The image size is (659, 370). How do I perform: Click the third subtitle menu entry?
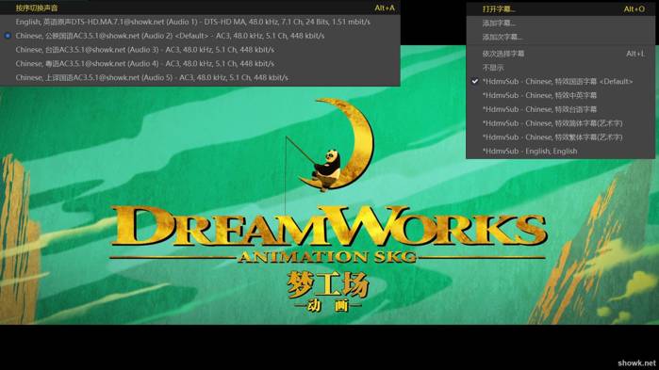[560, 37]
